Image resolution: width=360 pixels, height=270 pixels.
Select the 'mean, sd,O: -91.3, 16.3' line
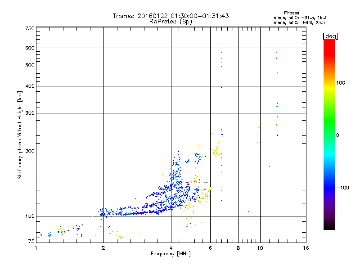(300, 18)
